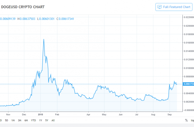Click the low value L0.00601301

46,19
